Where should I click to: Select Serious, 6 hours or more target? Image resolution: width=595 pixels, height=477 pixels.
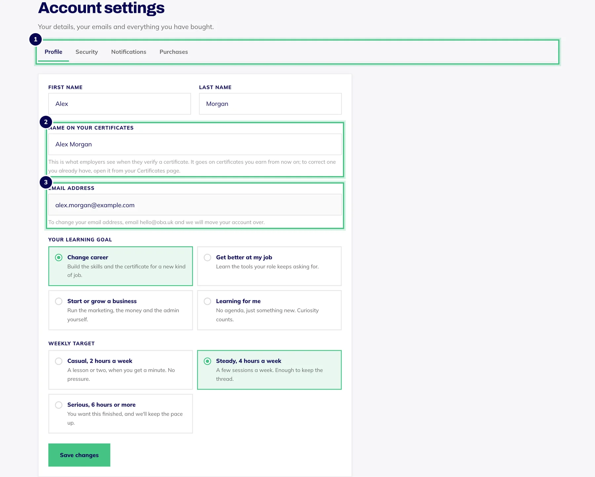[120, 414]
